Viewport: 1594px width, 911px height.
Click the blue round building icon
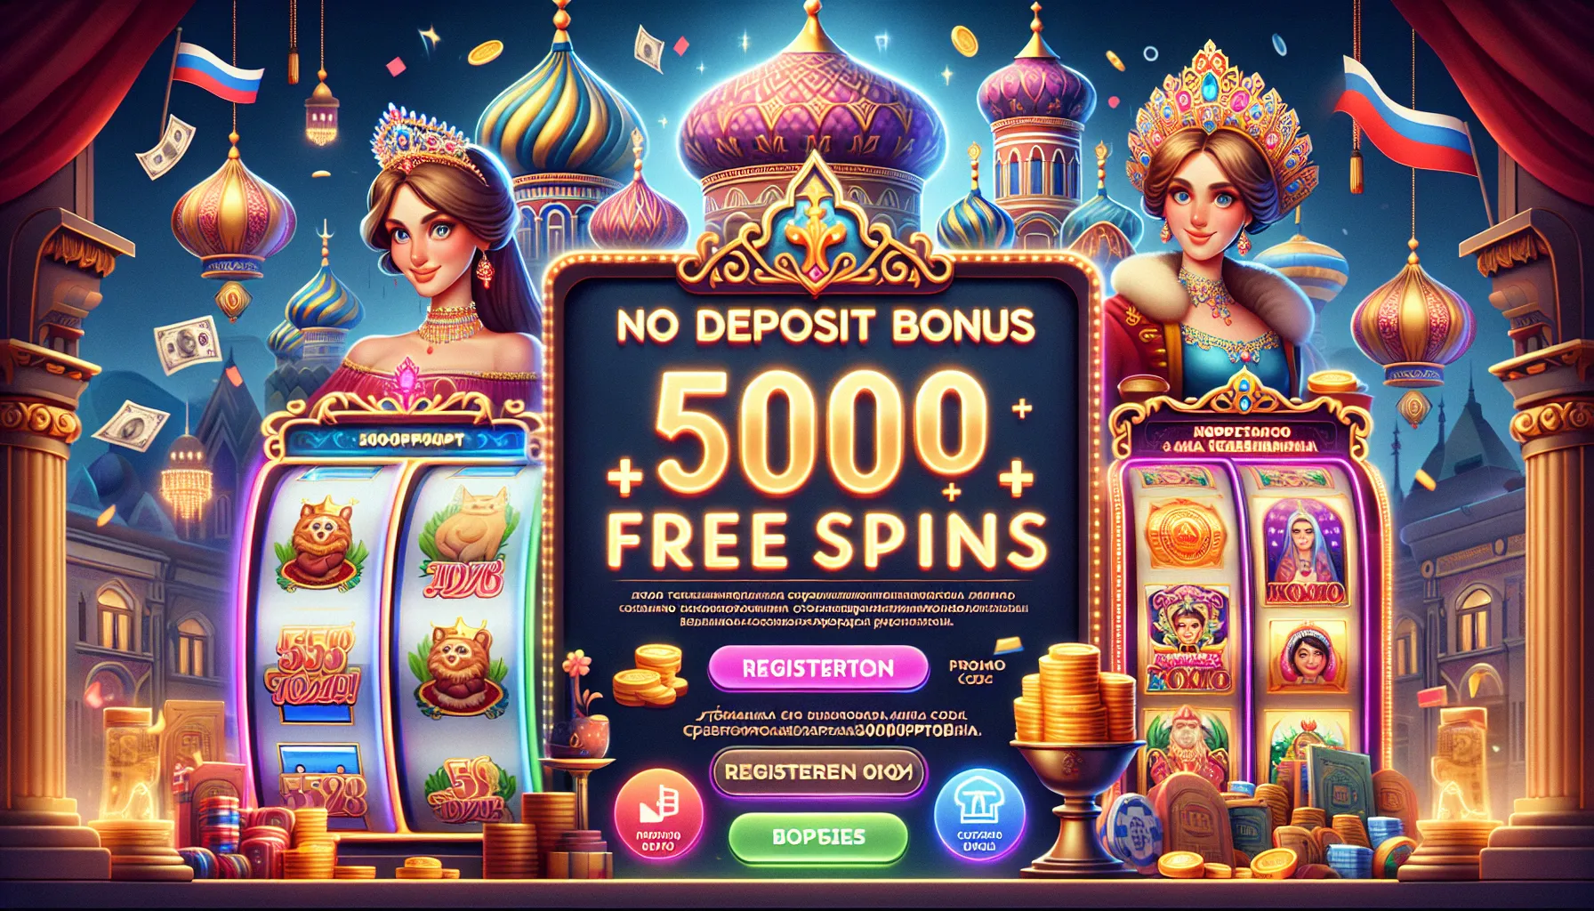979,814
